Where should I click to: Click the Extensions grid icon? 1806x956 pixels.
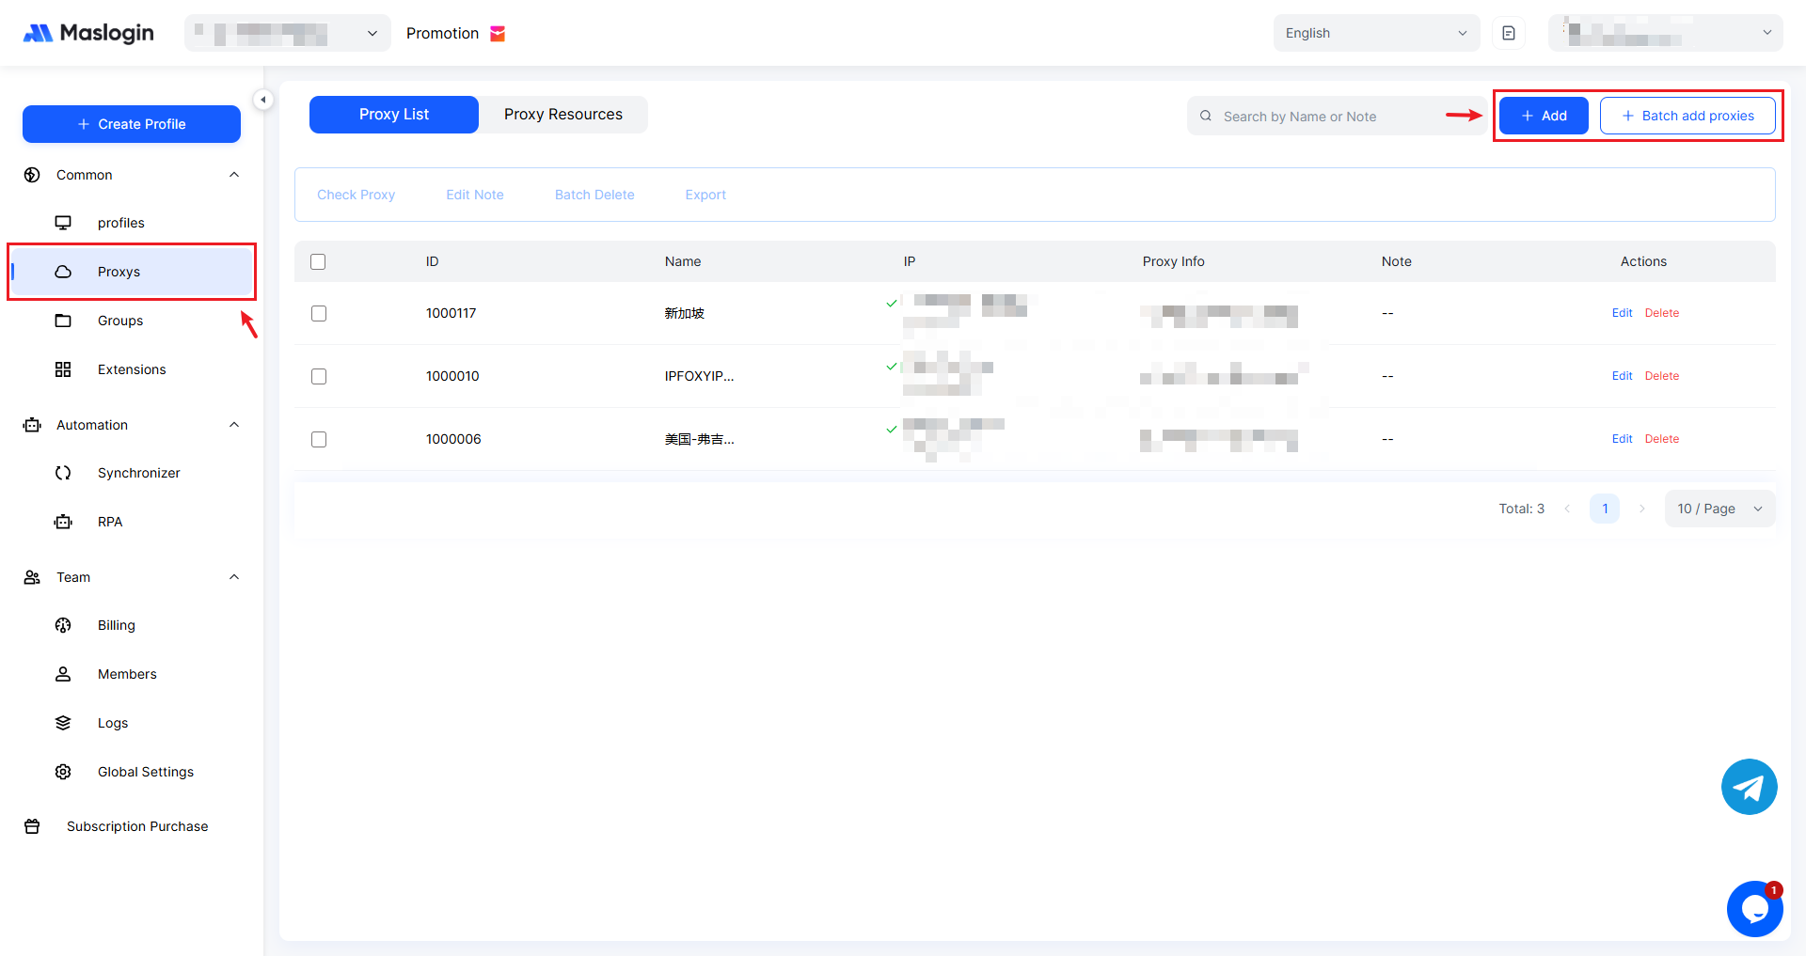click(x=63, y=369)
